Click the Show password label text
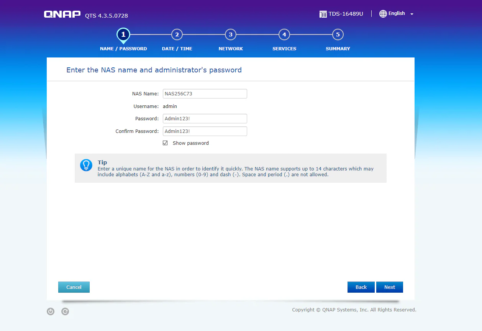 tap(191, 143)
